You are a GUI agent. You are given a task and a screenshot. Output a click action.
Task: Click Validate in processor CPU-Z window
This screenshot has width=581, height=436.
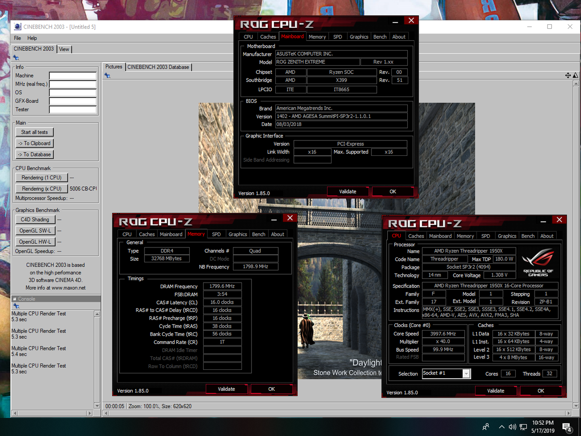coord(496,391)
